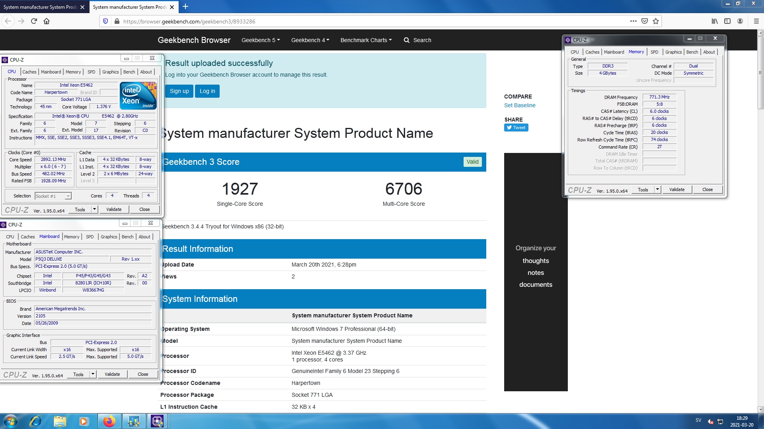
Task: Click Tools button in CPU-Z Memory window
Action: tap(643, 189)
